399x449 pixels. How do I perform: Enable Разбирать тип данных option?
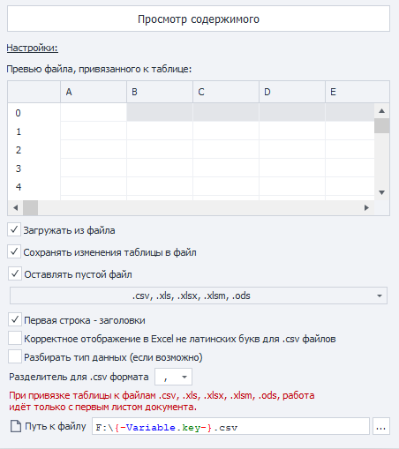[x=15, y=356]
